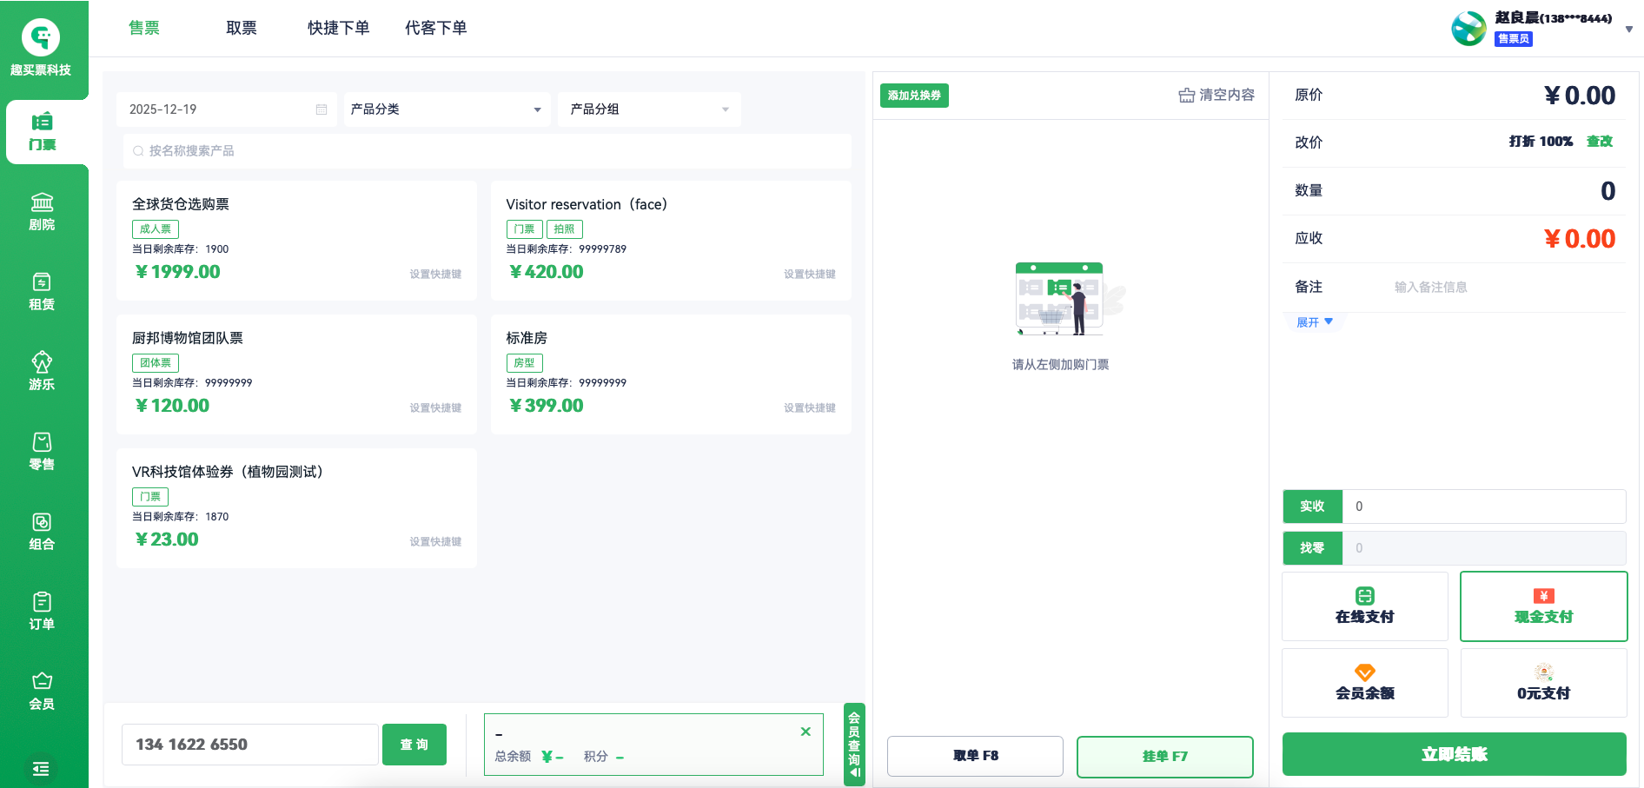Open the 组合 combo sidebar icon

tap(42, 532)
